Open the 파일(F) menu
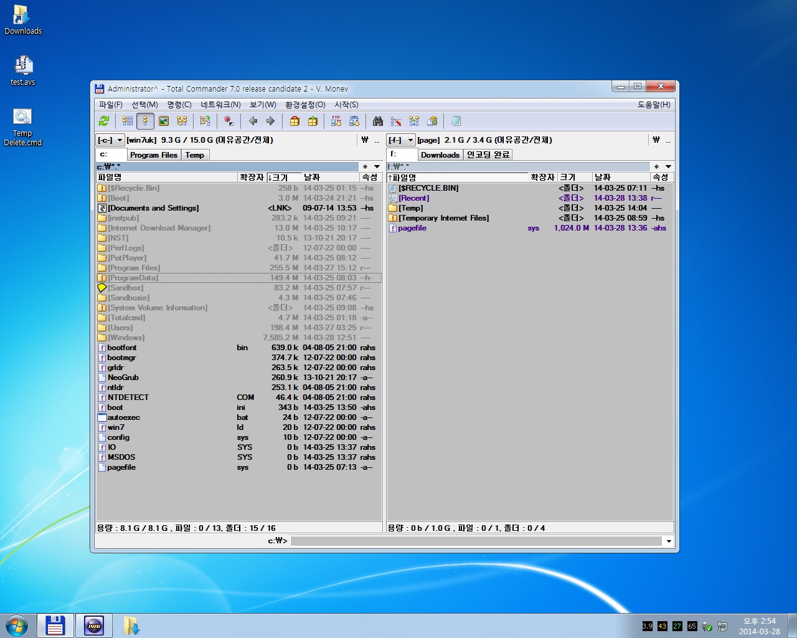 coord(111,105)
